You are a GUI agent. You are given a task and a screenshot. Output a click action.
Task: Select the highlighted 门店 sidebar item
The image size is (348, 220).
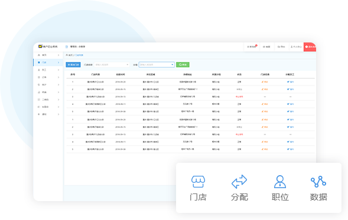click(x=48, y=63)
